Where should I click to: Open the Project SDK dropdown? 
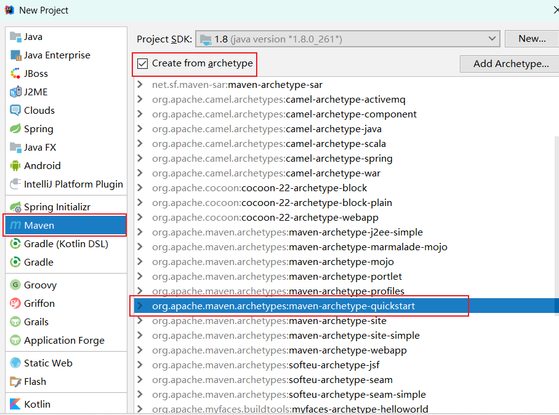[x=348, y=39]
